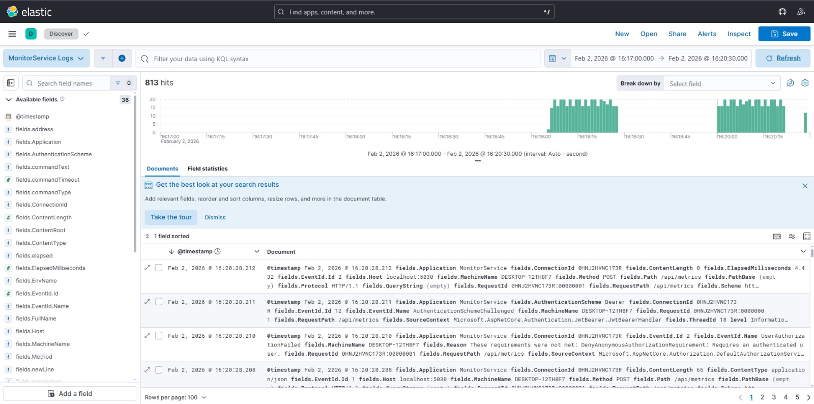Focus the global Find apps search bar
Image resolution: width=814 pixels, height=404 pixels.
(414, 12)
